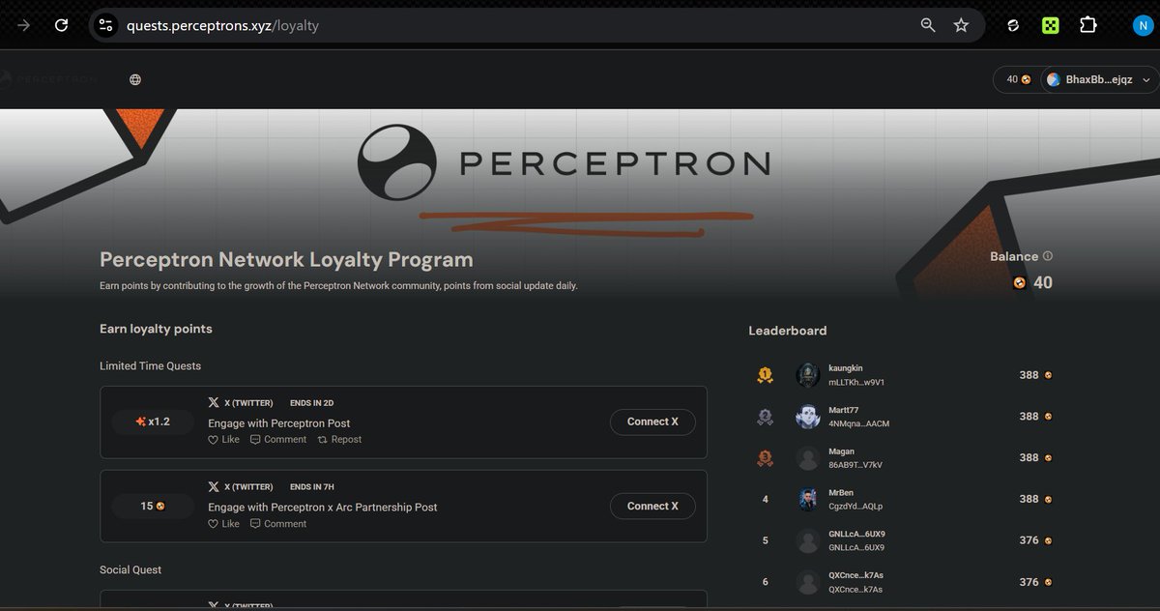Click GNLLcA...6UX9's 376 score

[x=1029, y=540]
